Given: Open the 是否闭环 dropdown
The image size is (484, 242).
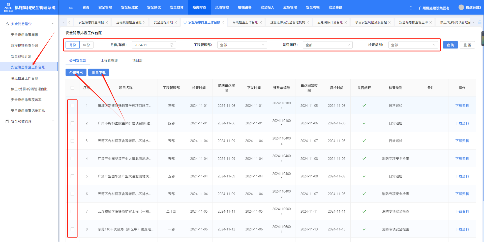Looking at the screenshot, I should (x=327, y=45).
